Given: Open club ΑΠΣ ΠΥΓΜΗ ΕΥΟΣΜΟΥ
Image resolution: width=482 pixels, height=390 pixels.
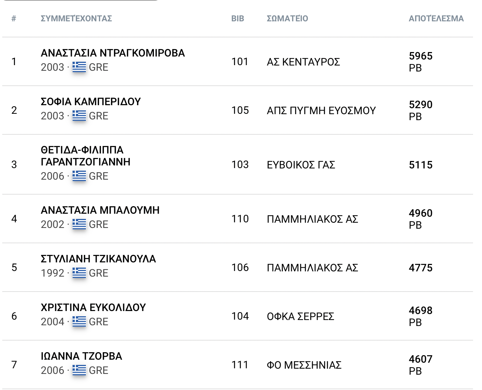Looking at the screenshot, I should pos(321,110).
